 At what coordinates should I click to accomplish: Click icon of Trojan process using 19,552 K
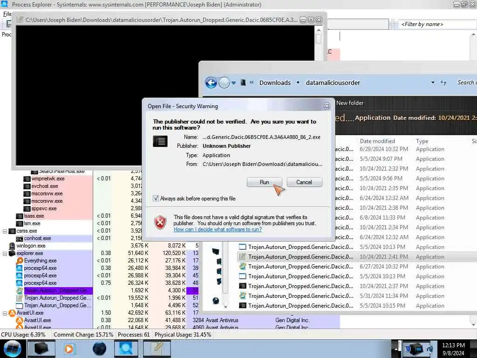pyautogui.click(x=20, y=298)
